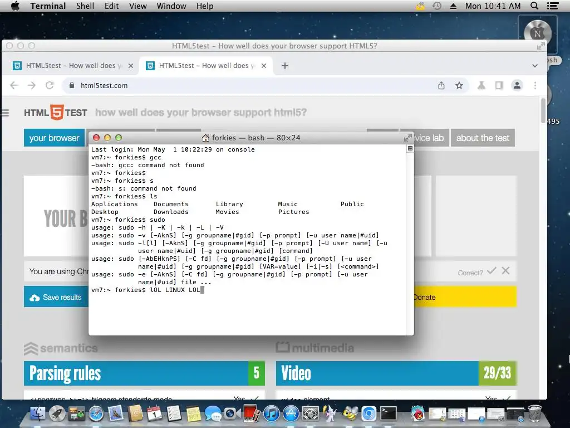The height and width of the screenshot is (428, 570).
Task: Open Photo Booth icon in Dock
Action: point(252,414)
